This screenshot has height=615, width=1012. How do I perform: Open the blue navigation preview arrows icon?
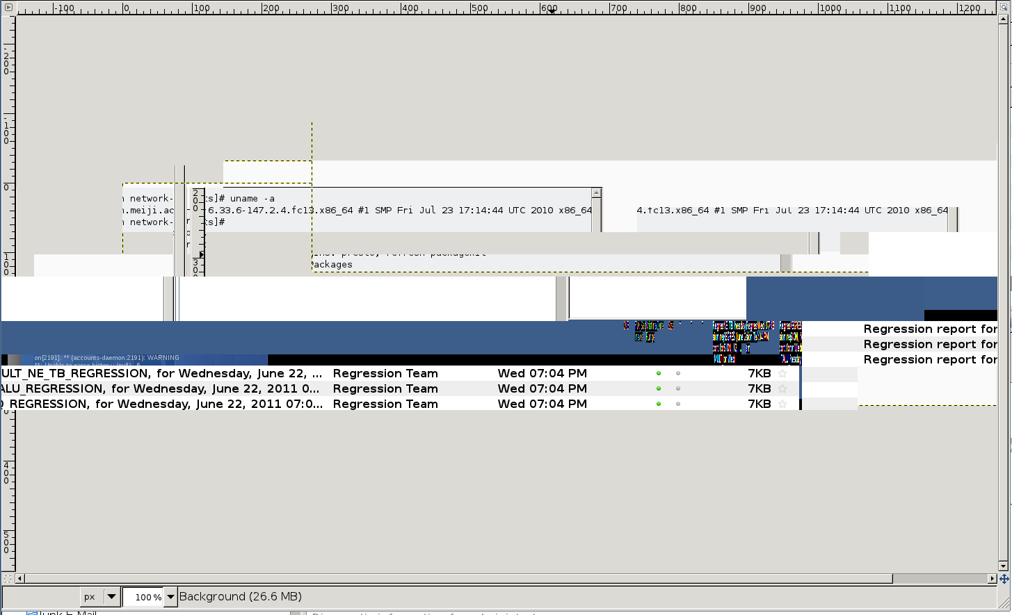[x=1004, y=578]
